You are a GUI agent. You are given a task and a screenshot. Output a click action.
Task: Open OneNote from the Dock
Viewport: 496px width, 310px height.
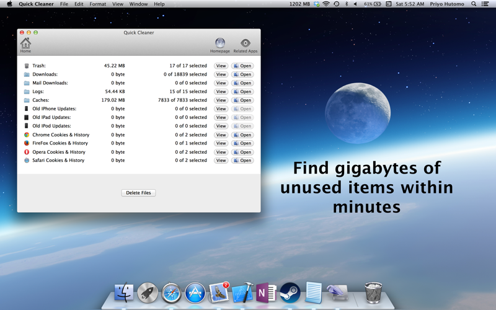[x=266, y=293]
